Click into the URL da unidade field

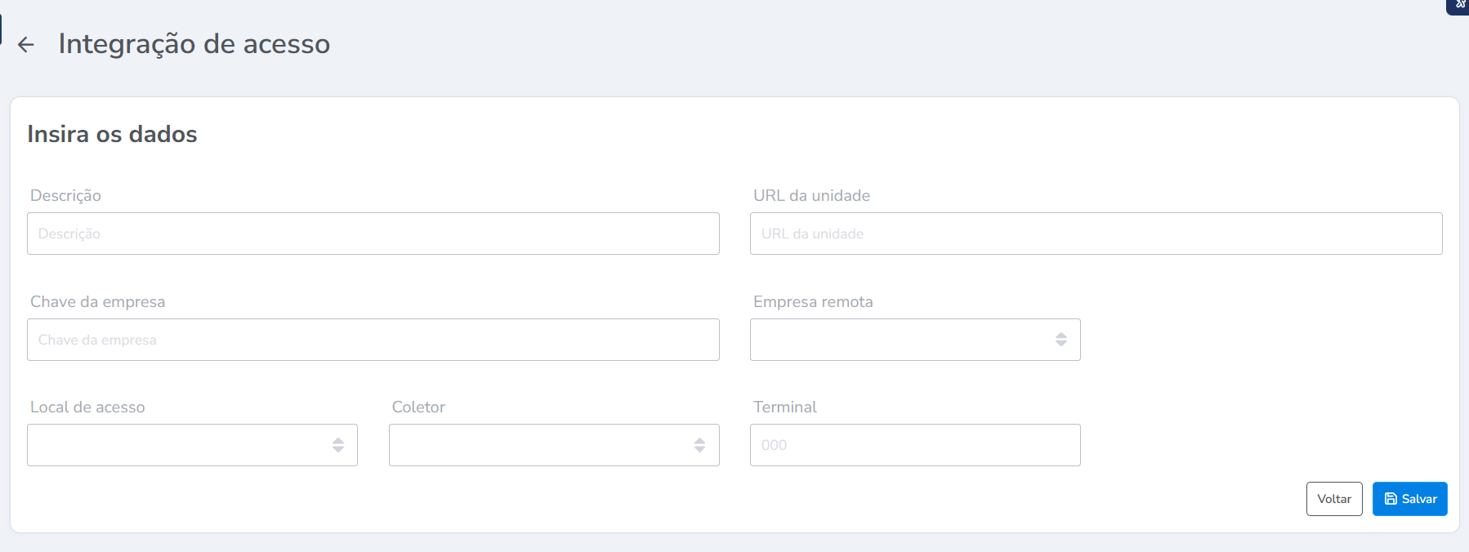(1096, 234)
